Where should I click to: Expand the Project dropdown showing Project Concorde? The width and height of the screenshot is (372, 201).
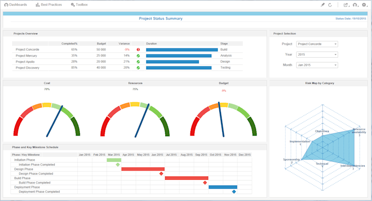(x=317, y=44)
